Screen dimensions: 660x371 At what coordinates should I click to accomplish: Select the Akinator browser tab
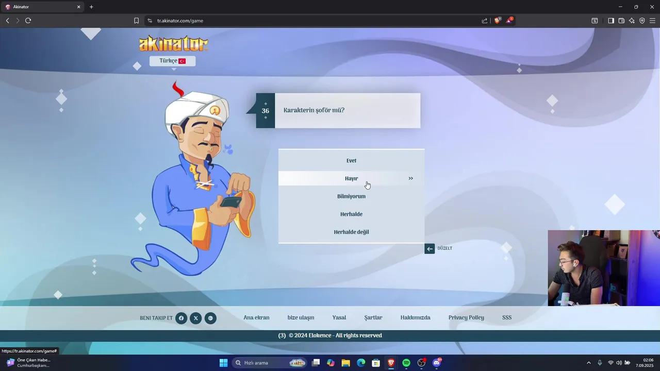click(x=42, y=7)
